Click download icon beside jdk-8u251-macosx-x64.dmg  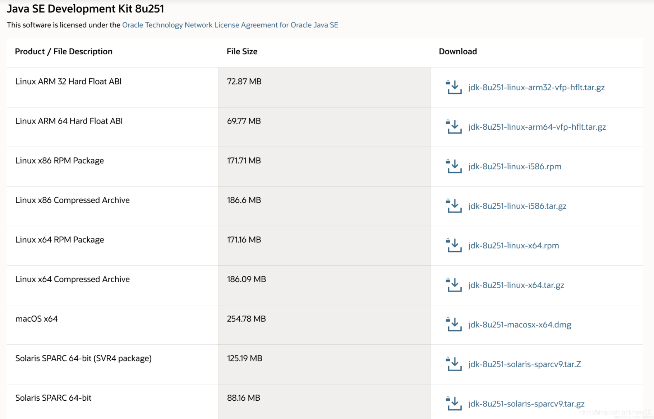click(453, 324)
